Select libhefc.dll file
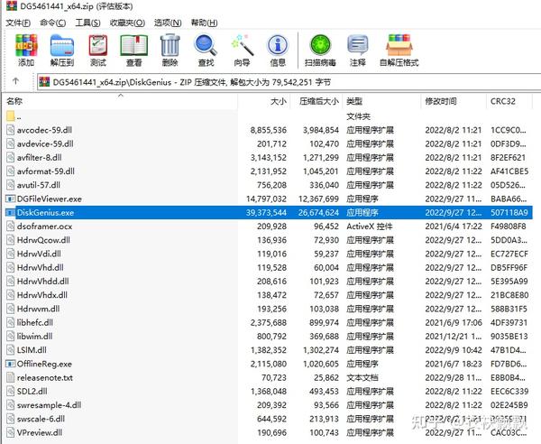This screenshot has height=444, width=541. (35, 322)
